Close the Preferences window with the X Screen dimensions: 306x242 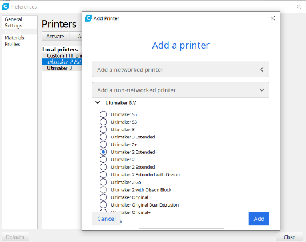[x=299, y=7]
